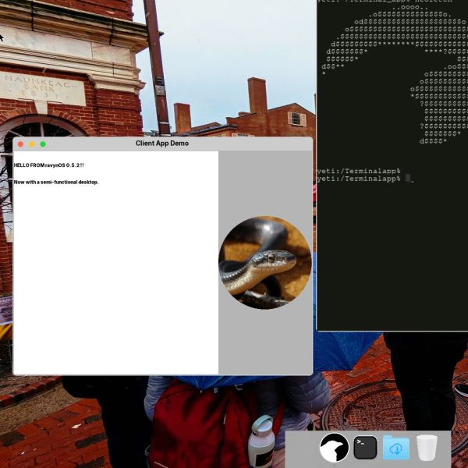Click the gray panel below the snake image

point(265,343)
